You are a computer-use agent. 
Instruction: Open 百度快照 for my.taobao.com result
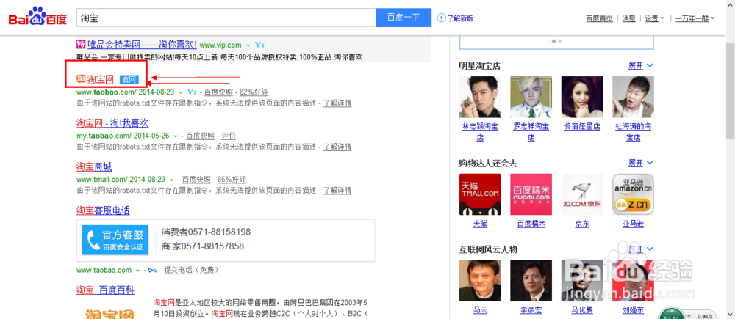pyautogui.click(x=200, y=136)
